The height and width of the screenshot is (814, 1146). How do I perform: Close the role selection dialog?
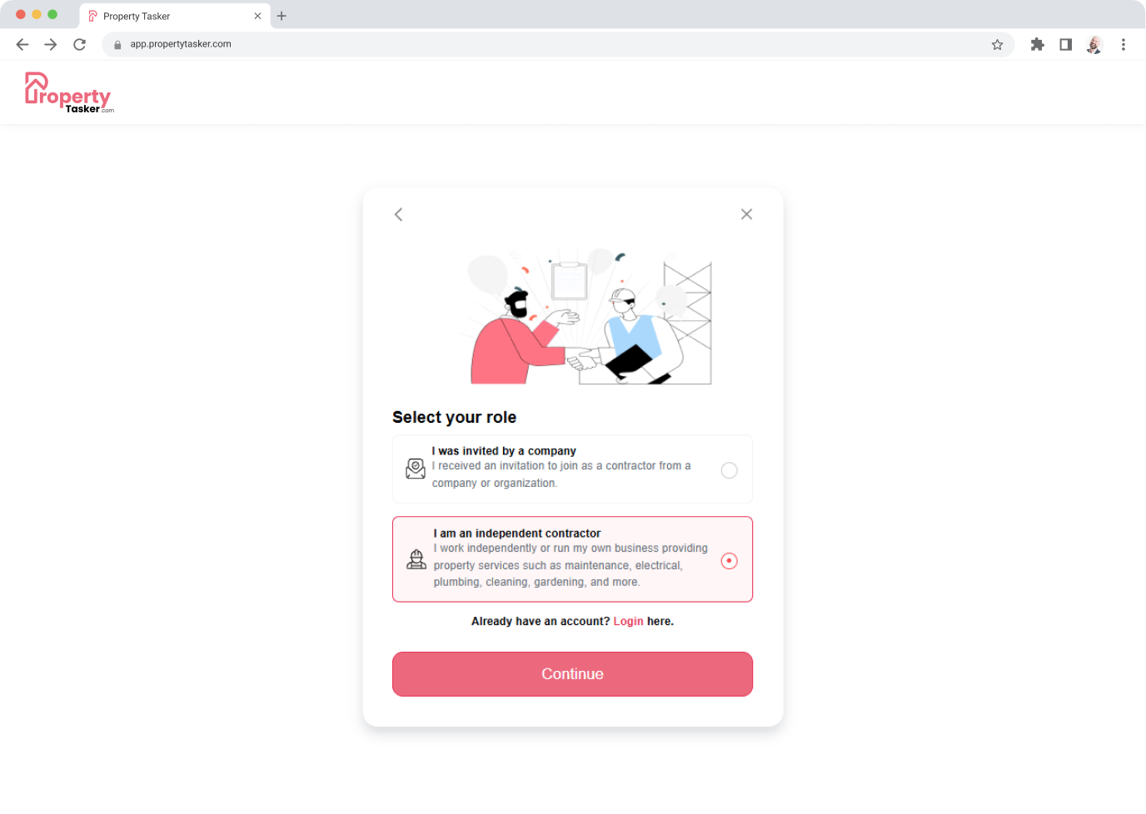[746, 214]
